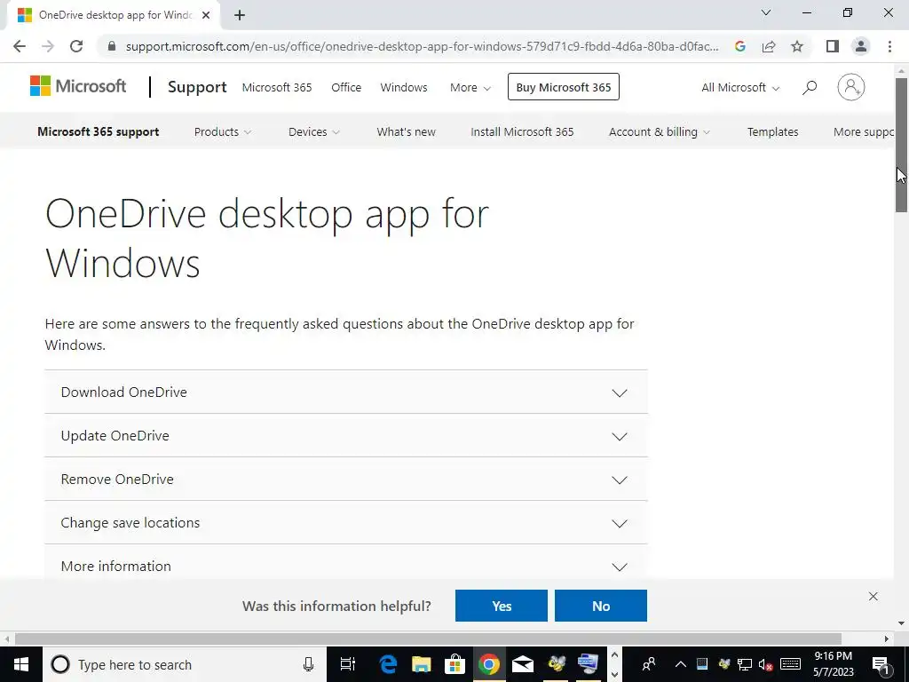Expand Change save locations section

pyautogui.click(x=346, y=522)
